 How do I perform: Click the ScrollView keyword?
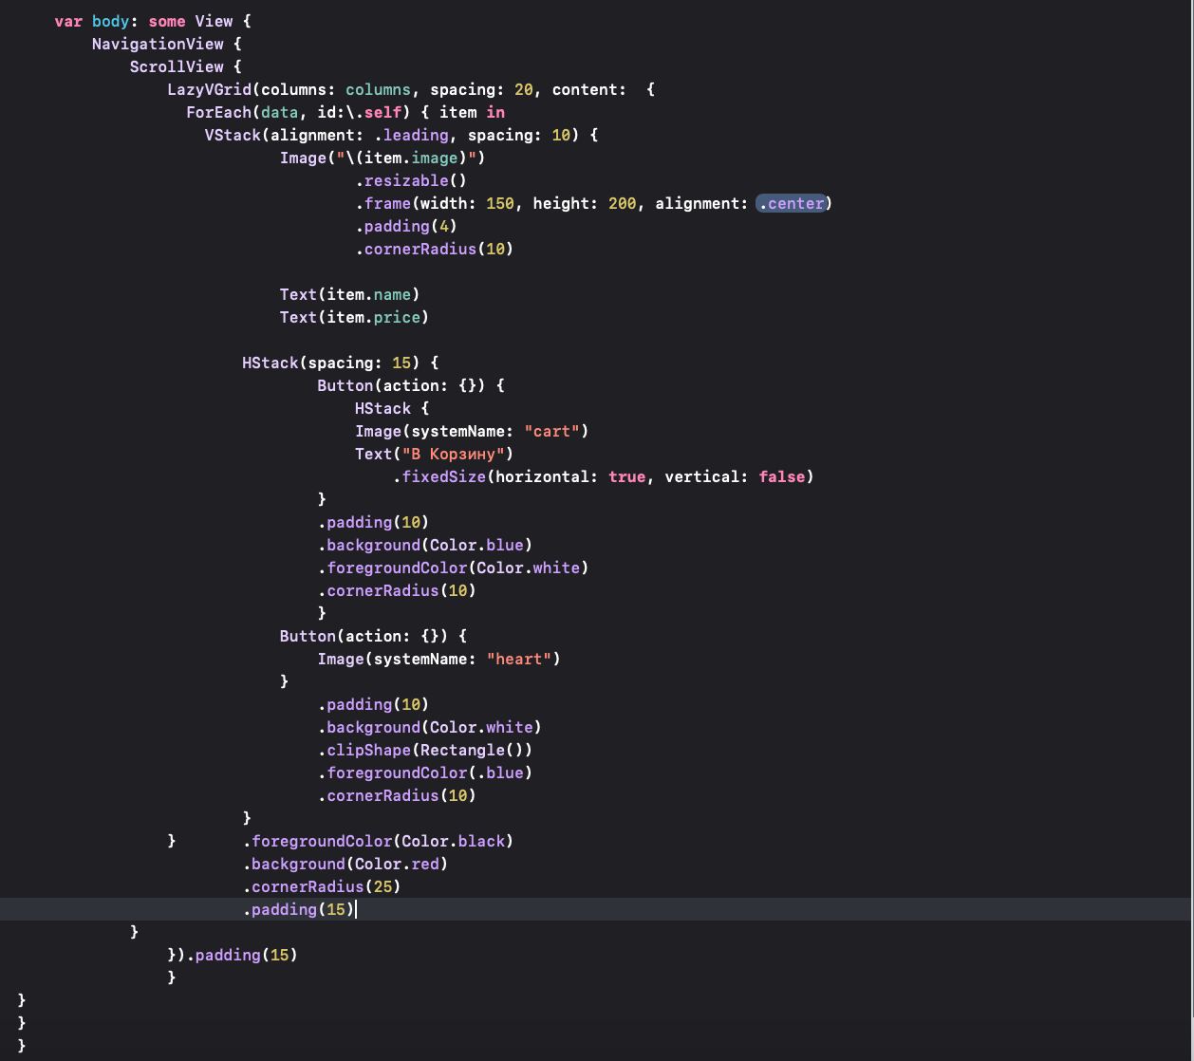tap(177, 66)
